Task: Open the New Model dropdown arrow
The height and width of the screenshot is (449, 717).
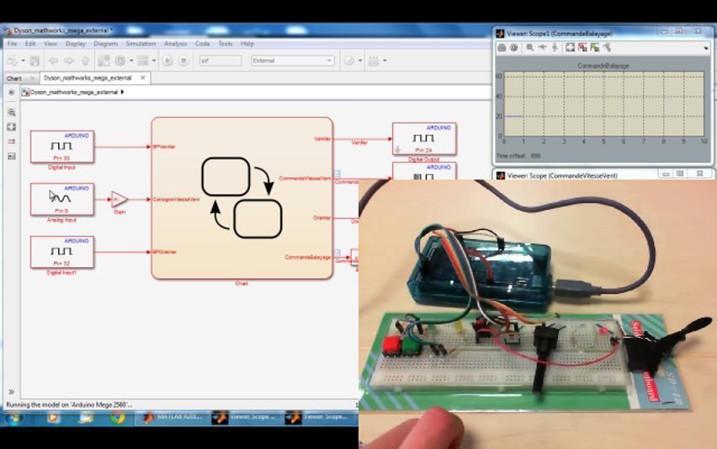Action: coord(23,61)
